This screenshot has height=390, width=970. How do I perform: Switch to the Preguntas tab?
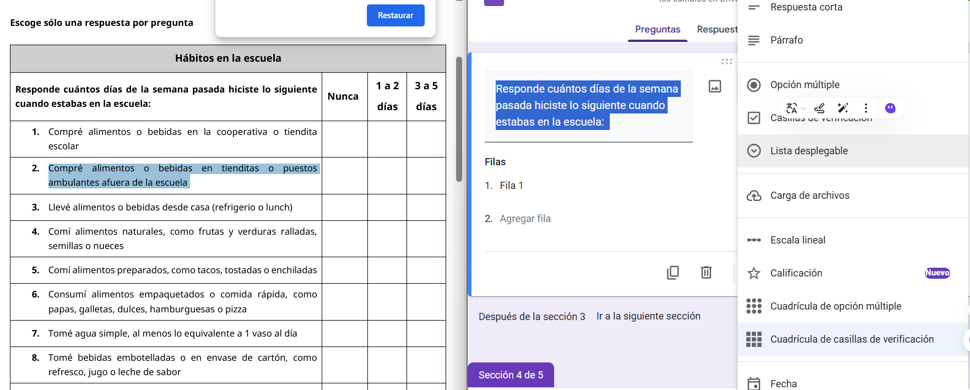click(x=657, y=29)
